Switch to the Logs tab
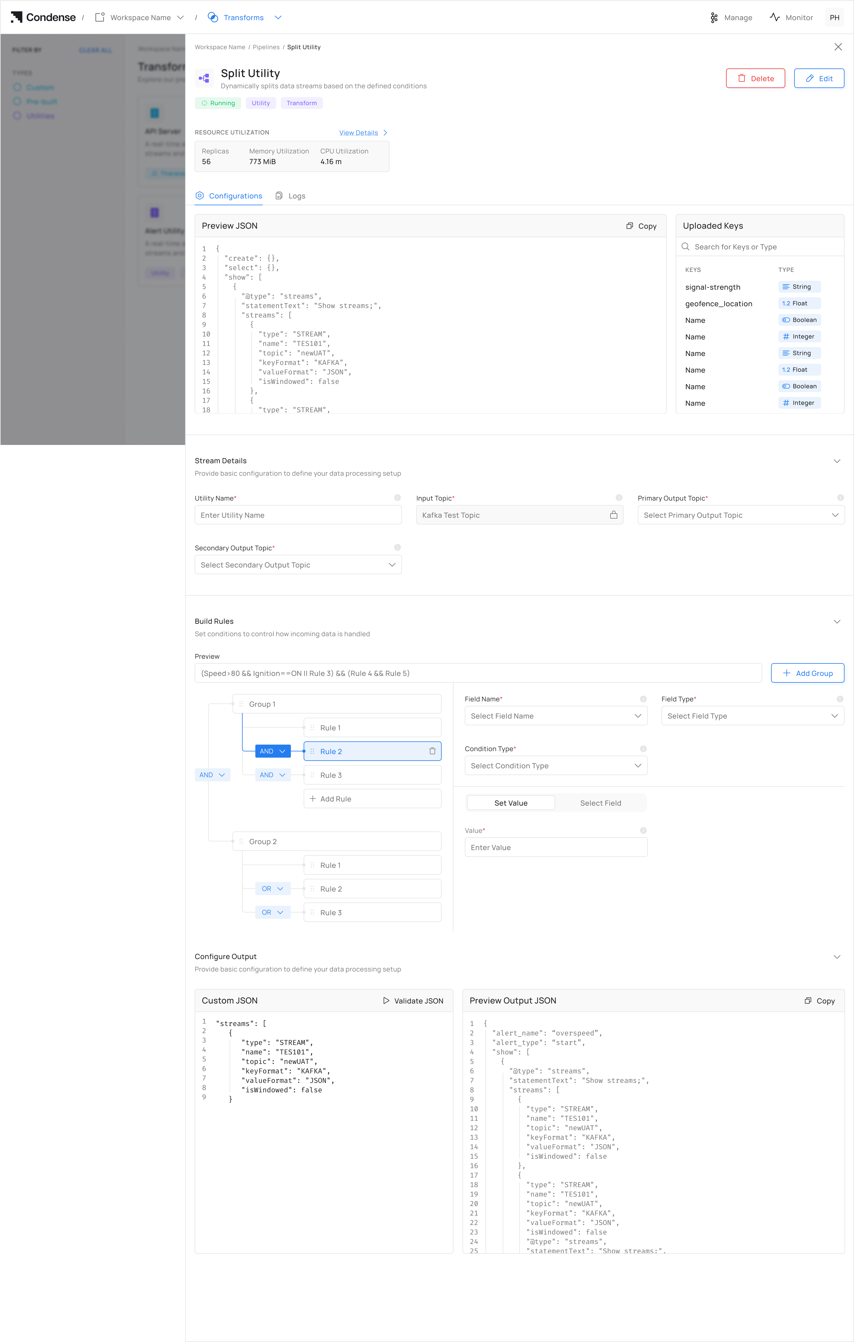The width and height of the screenshot is (854, 1342). point(290,195)
